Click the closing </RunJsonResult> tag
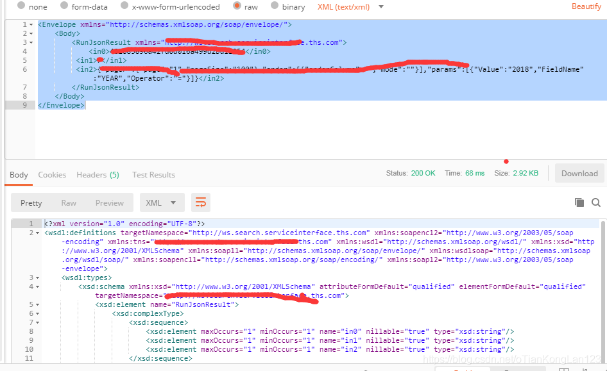607x371 pixels. [105, 87]
